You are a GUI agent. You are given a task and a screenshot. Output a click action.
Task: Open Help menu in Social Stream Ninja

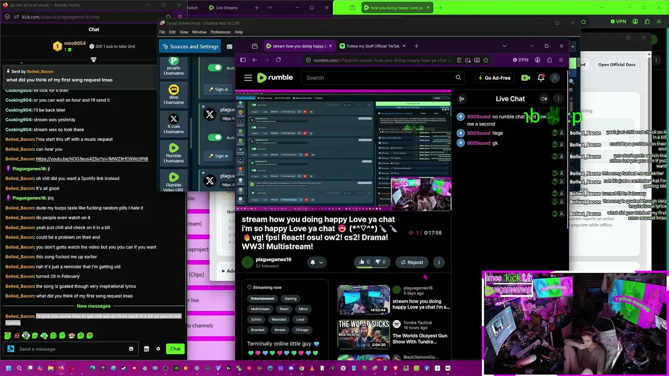(238, 32)
